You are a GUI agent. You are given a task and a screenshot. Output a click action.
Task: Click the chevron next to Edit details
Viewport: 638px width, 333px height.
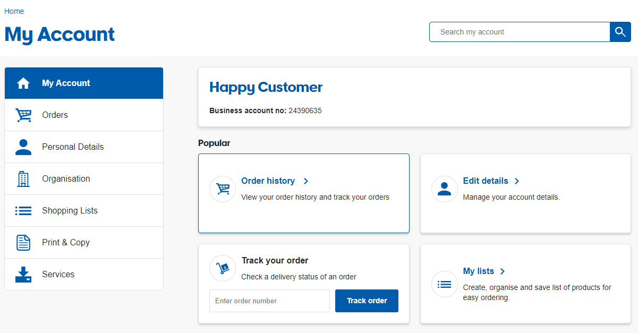click(x=517, y=181)
